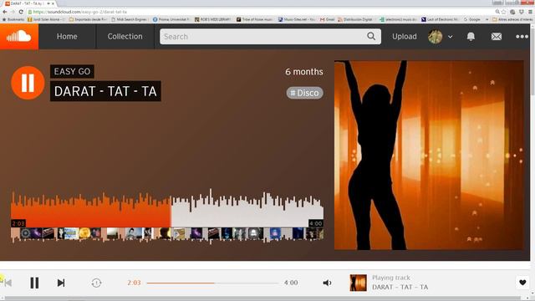
Task: Click the soundcloud.com address bar
Action: click(x=259, y=12)
